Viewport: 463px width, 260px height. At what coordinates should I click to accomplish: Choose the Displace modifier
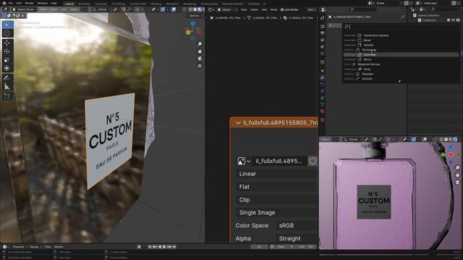[368, 74]
